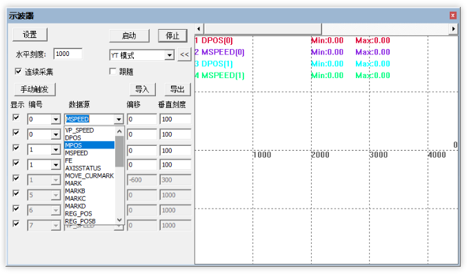Export data with the 导出 button
This screenshot has height=275, width=469.
178,89
